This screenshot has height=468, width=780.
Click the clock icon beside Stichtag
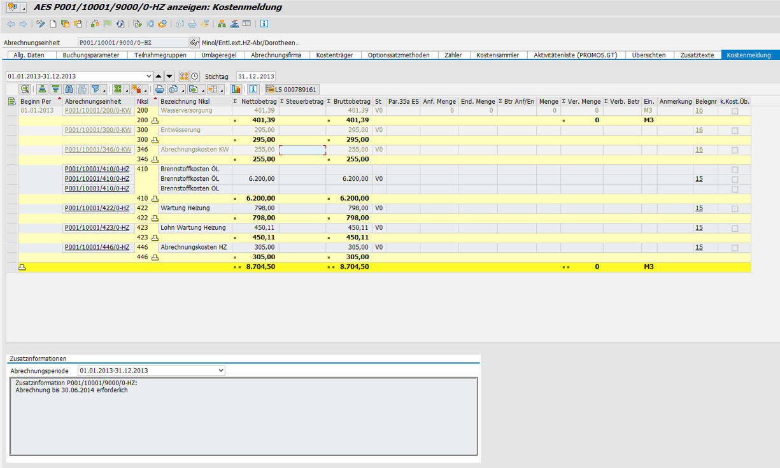pyautogui.click(x=195, y=76)
